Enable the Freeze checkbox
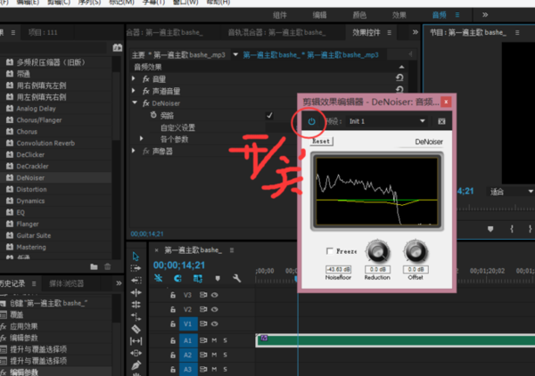This screenshot has width=535, height=376. click(x=330, y=251)
